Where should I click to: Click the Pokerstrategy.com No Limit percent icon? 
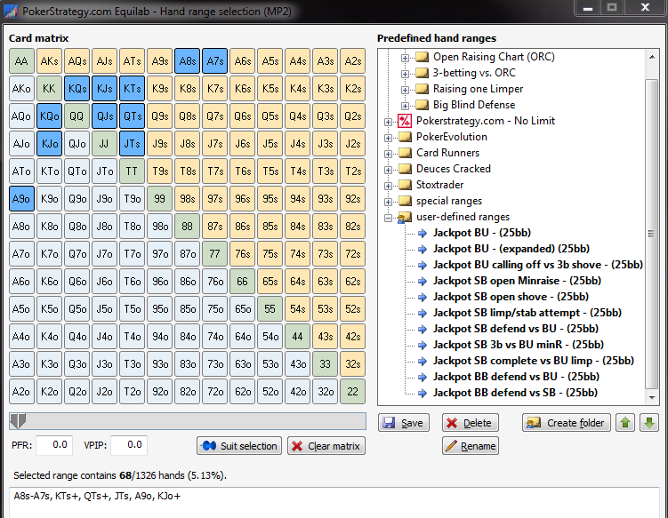coord(405,121)
